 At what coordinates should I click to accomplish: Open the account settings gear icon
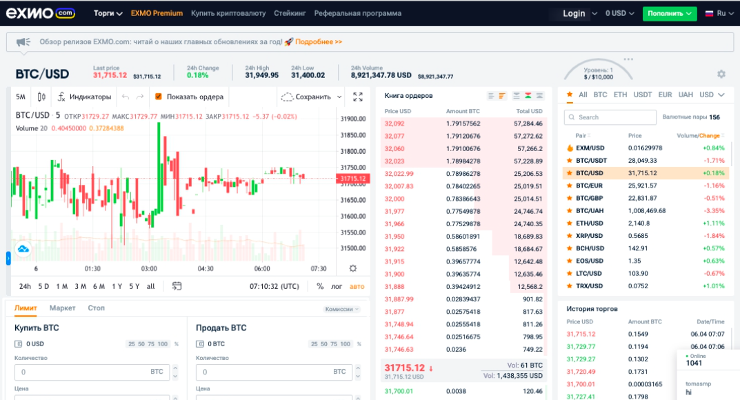click(721, 74)
